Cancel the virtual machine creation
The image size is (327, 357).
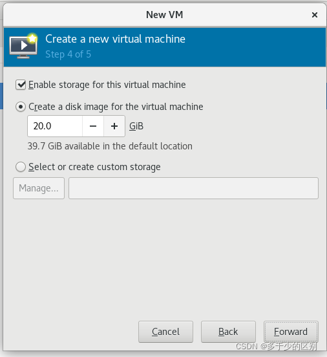click(165, 332)
